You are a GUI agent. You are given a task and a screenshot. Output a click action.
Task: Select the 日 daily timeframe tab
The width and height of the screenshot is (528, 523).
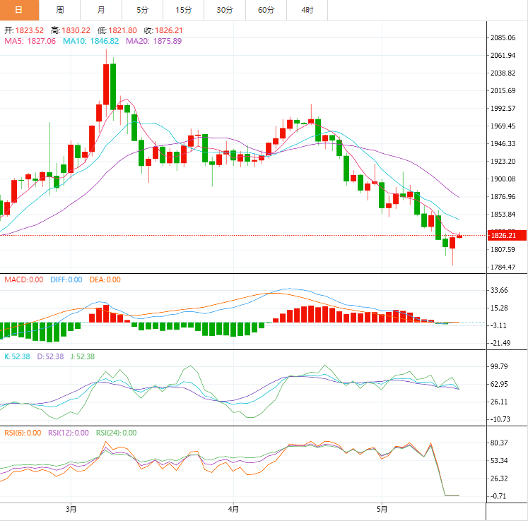pyautogui.click(x=19, y=10)
